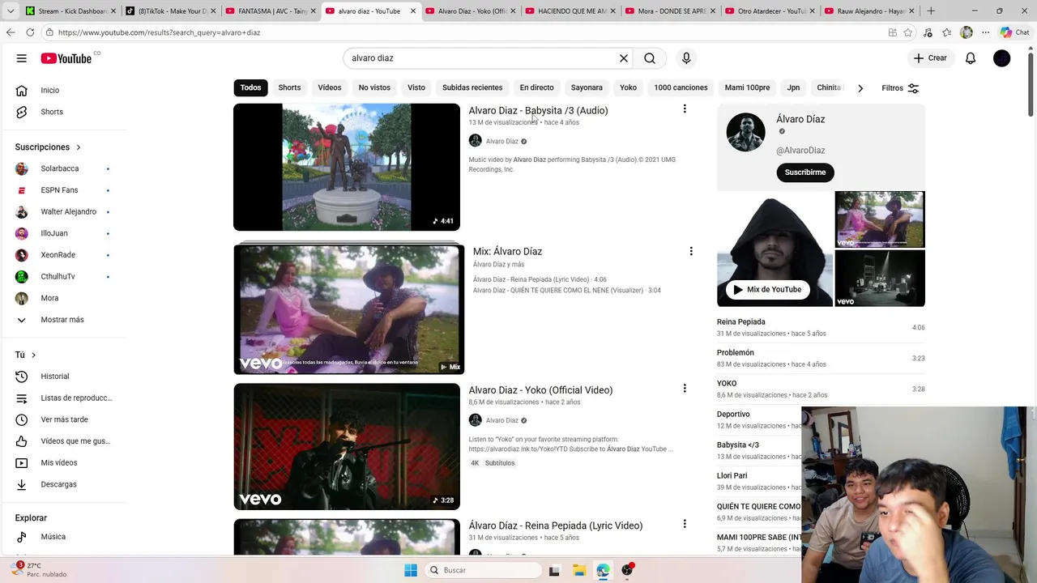The height and width of the screenshot is (583, 1037).
Task: Clear the search box with X
Action: (x=624, y=58)
